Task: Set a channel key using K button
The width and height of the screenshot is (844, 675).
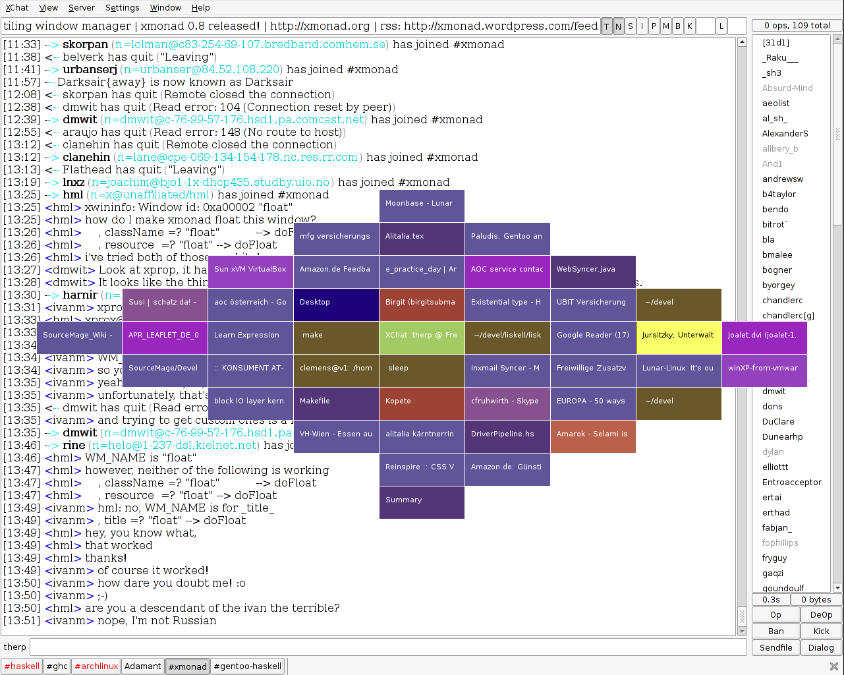Action: click(689, 26)
